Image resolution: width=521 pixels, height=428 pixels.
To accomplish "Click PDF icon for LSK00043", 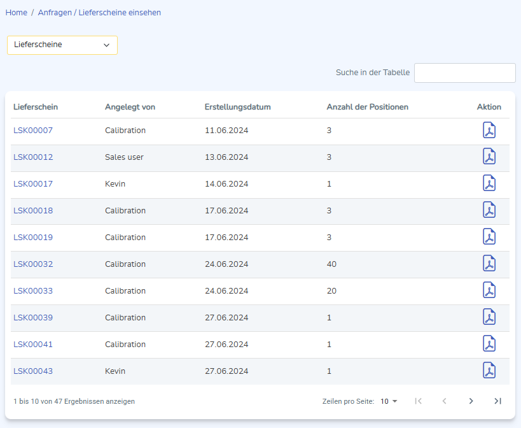I will (x=489, y=371).
